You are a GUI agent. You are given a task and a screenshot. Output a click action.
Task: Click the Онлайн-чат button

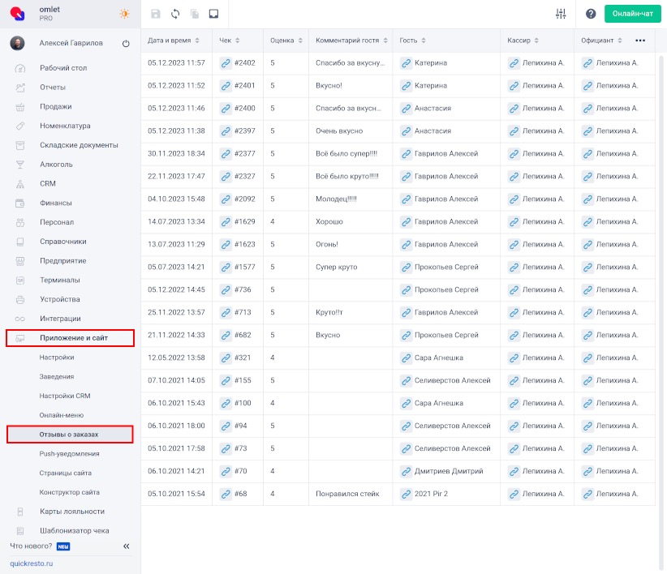(x=633, y=14)
